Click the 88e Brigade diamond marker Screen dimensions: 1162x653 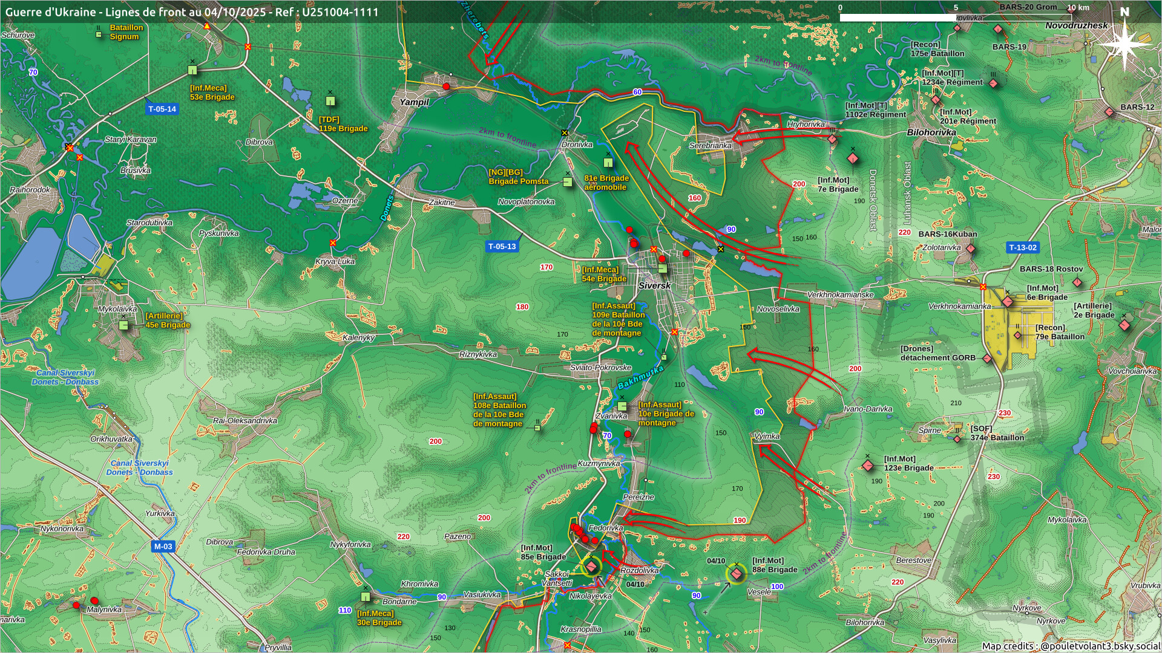(737, 573)
